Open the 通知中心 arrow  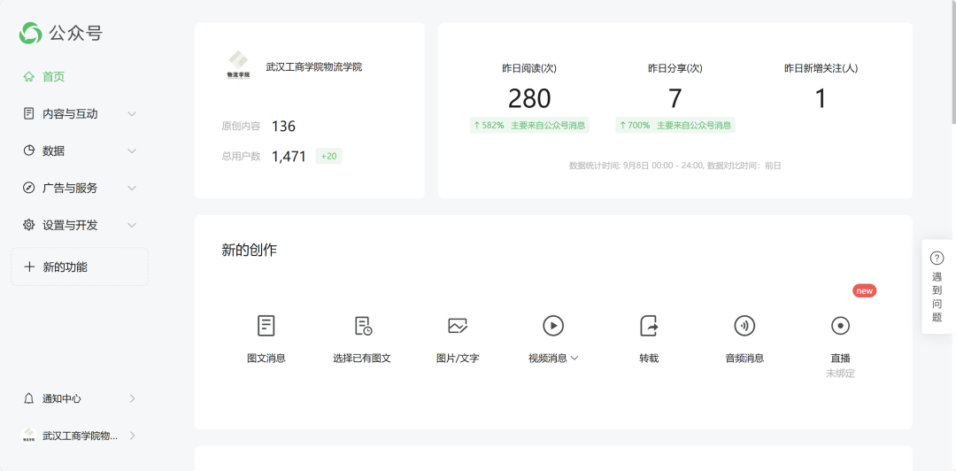[133, 398]
